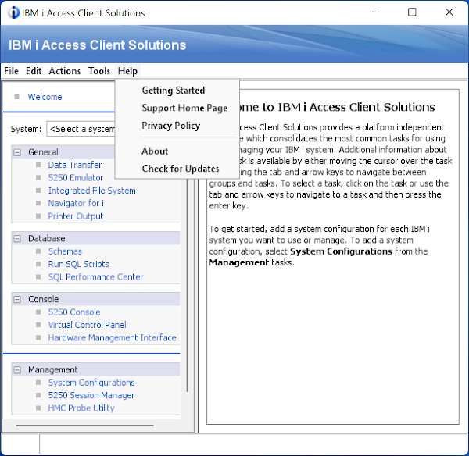Open System Configurations task

(x=91, y=383)
